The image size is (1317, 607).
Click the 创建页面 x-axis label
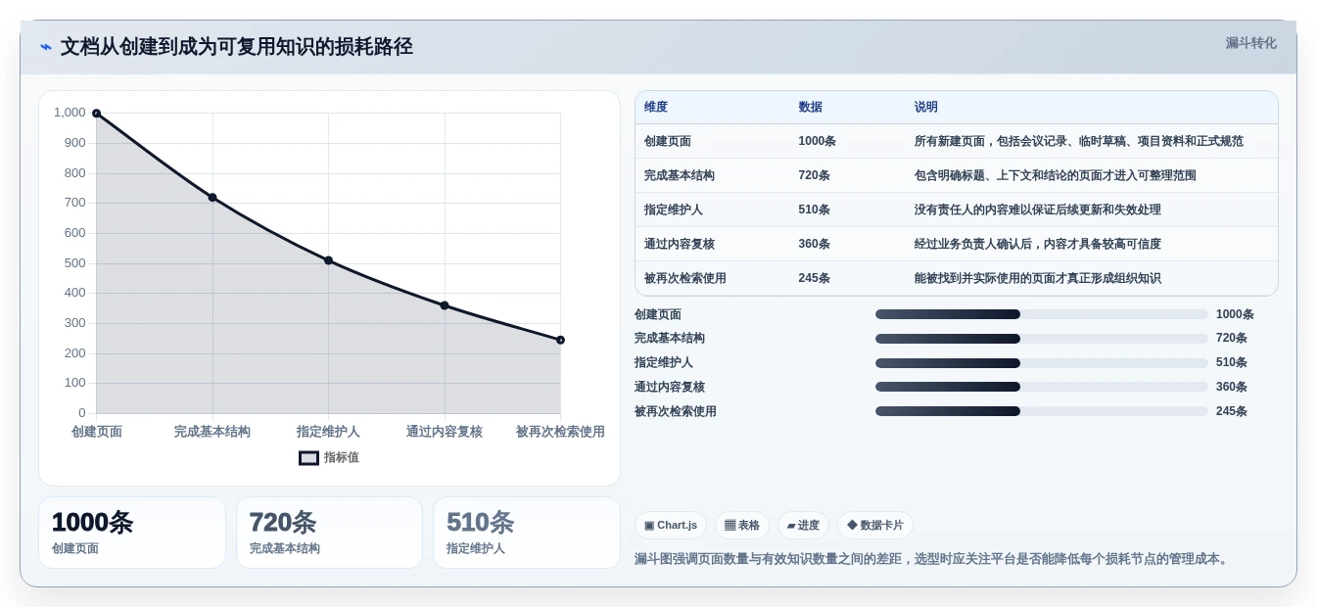click(97, 432)
